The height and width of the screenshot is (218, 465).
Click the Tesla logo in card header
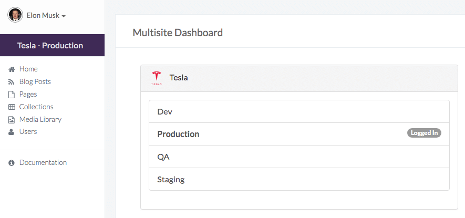157,78
